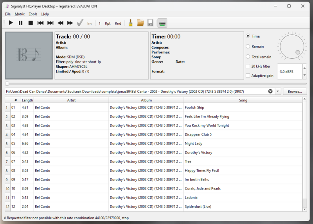Click the fast forward (seek forward) icon
The height and width of the screenshot is (224, 313).
point(70,23)
